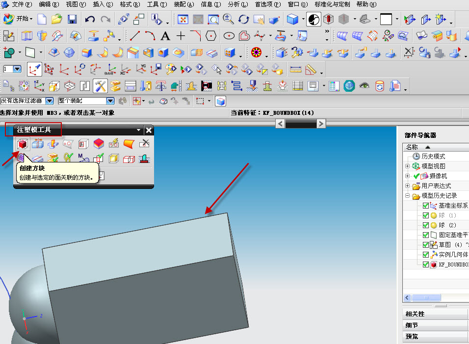Click the colorful gear wheel icon
469x344 pixels.
pyautogui.click(x=257, y=53)
